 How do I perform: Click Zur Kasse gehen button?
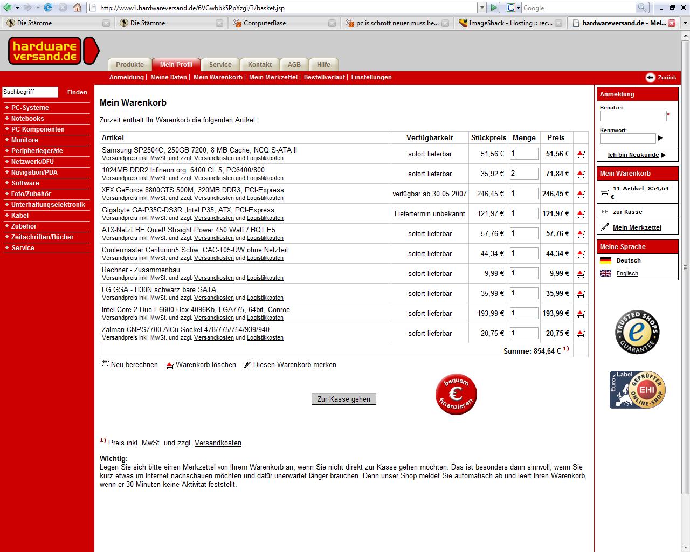point(344,399)
